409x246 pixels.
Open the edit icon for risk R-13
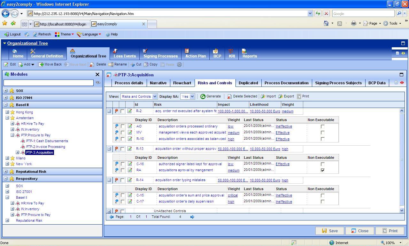click(x=129, y=149)
